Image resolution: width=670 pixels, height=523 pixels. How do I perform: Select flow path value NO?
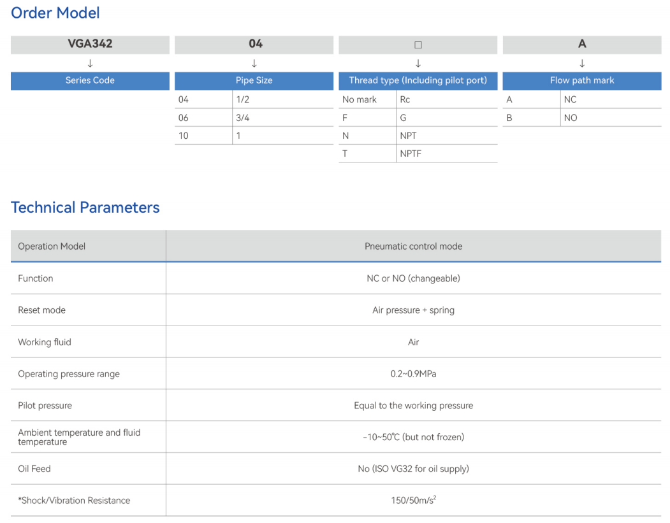point(571,118)
